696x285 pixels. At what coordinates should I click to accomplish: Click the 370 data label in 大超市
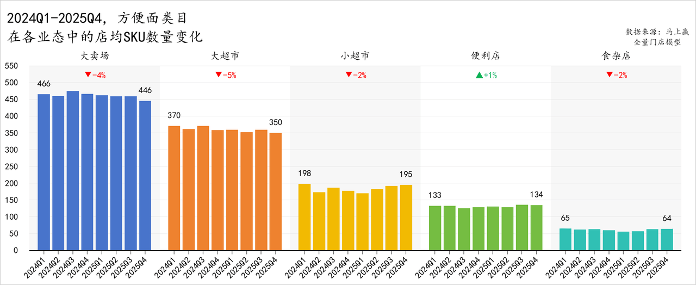[174, 115]
